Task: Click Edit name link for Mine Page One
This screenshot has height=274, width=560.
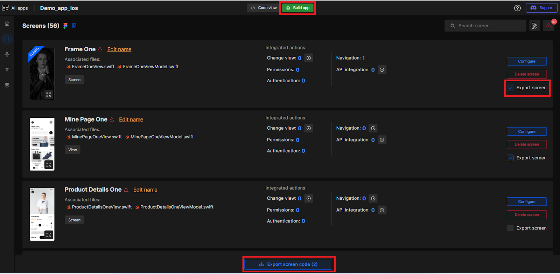Action: click(x=131, y=119)
